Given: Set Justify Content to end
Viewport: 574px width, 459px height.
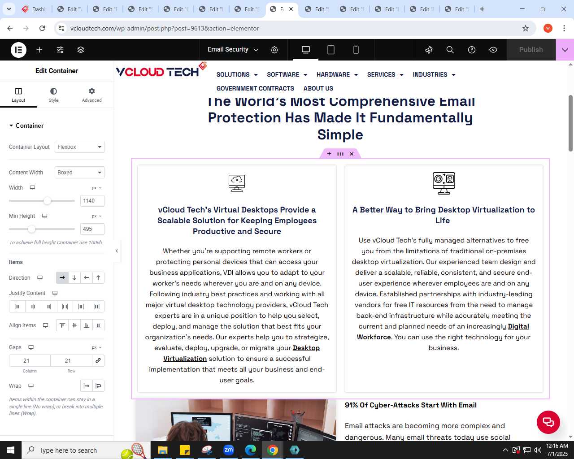Looking at the screenshot, I should 49,307.
